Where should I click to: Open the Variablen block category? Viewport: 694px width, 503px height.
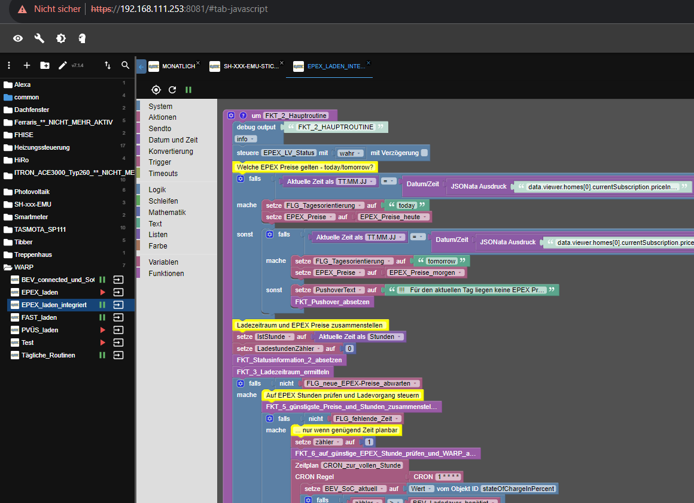163,262
